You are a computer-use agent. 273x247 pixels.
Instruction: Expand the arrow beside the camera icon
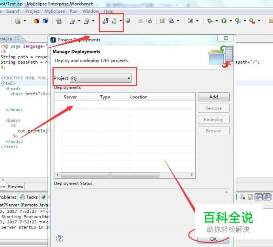(x=197, y=21)
